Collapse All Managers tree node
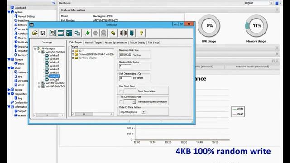The height and width of the screenshot is (163, 290). coord(35,48)
